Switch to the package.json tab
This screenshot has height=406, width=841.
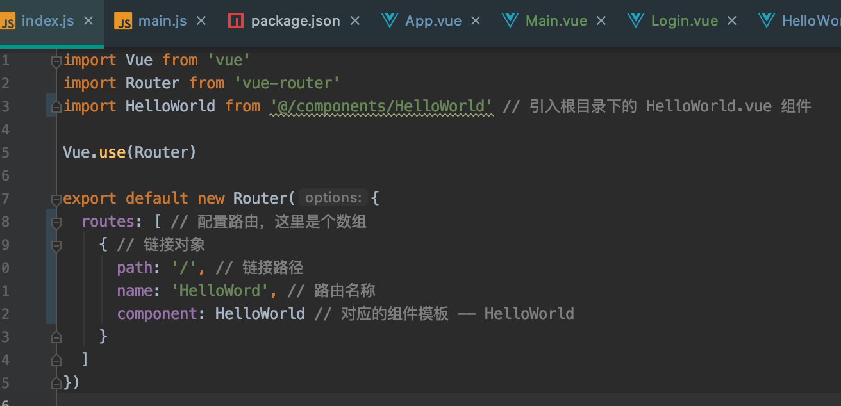295,20
